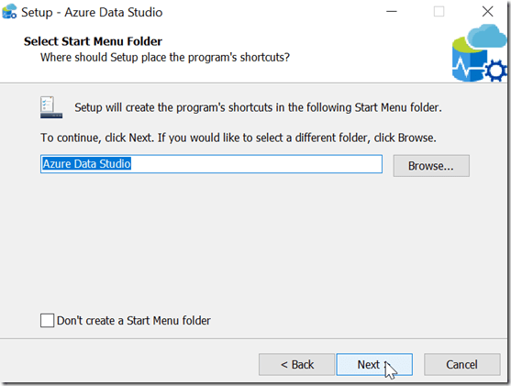511x386 pixels.
Task: Close the setup window
Action: [x=487, y=12]
